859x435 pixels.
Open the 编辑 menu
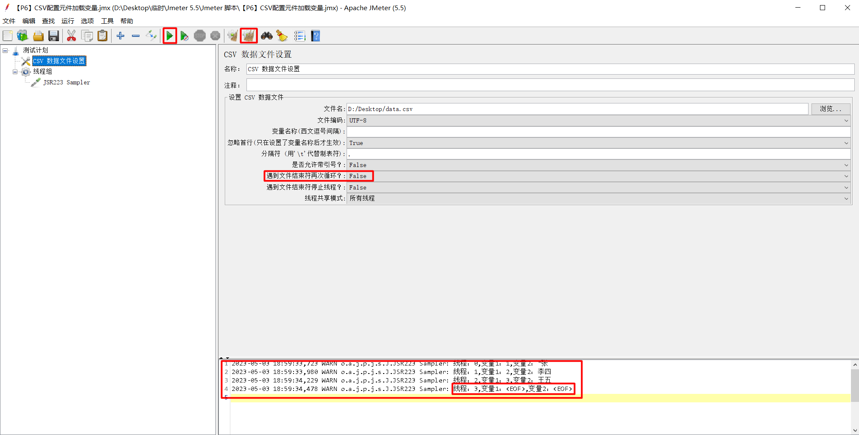point(29,21)
